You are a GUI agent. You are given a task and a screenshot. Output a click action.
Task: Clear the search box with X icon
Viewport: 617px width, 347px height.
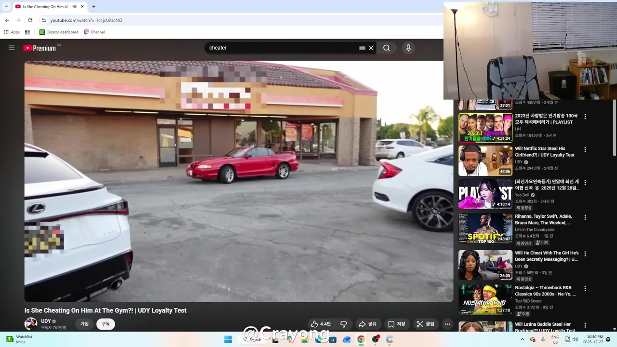click(x=371, y=48)
